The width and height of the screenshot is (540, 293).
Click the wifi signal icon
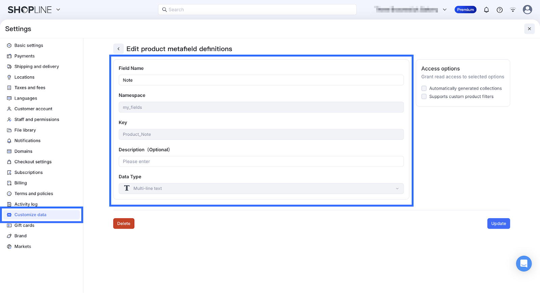[513, 10]
